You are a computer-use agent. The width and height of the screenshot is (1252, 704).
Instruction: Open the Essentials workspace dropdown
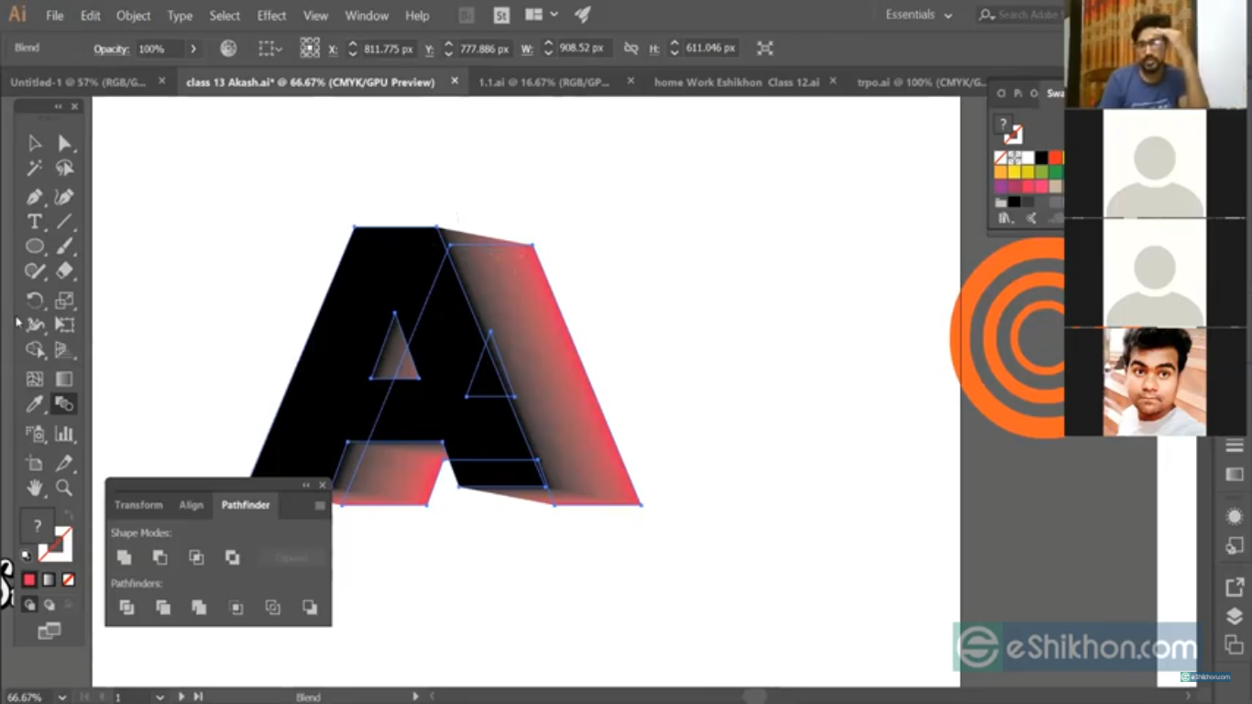(x=918, y=15)
